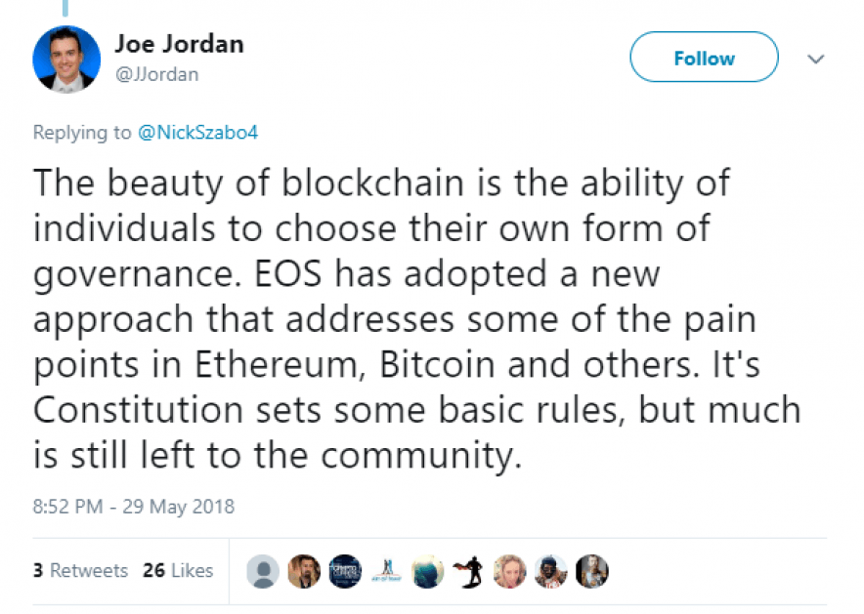Open the last liker avatar in the row

pyautogui.click(x=592, y=571)
